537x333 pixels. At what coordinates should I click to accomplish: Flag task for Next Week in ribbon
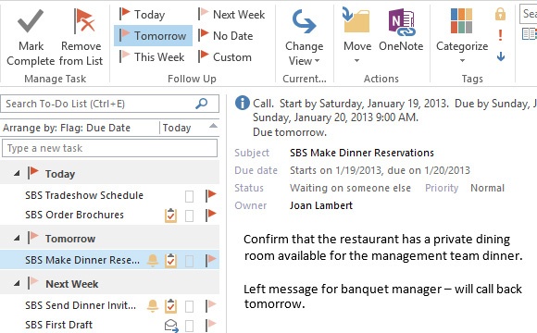click(231, 15)
